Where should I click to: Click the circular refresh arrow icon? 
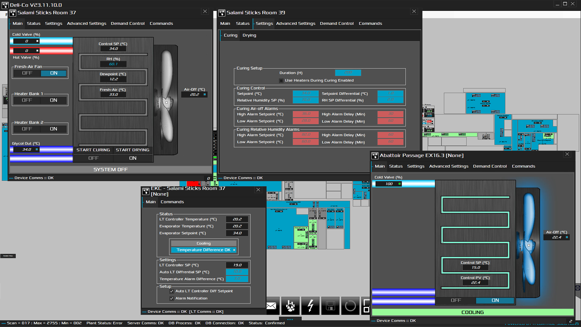click(x=350, y=306)
